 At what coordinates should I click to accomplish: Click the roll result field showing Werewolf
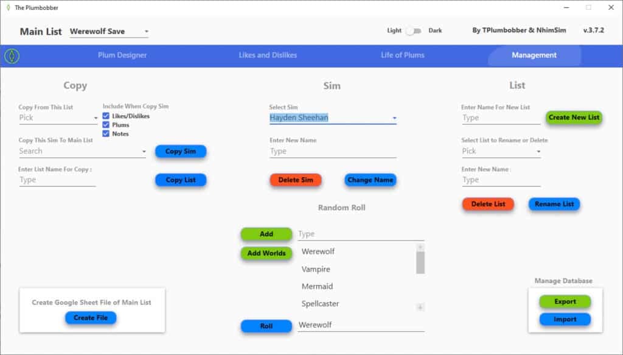tap(361, 325)
